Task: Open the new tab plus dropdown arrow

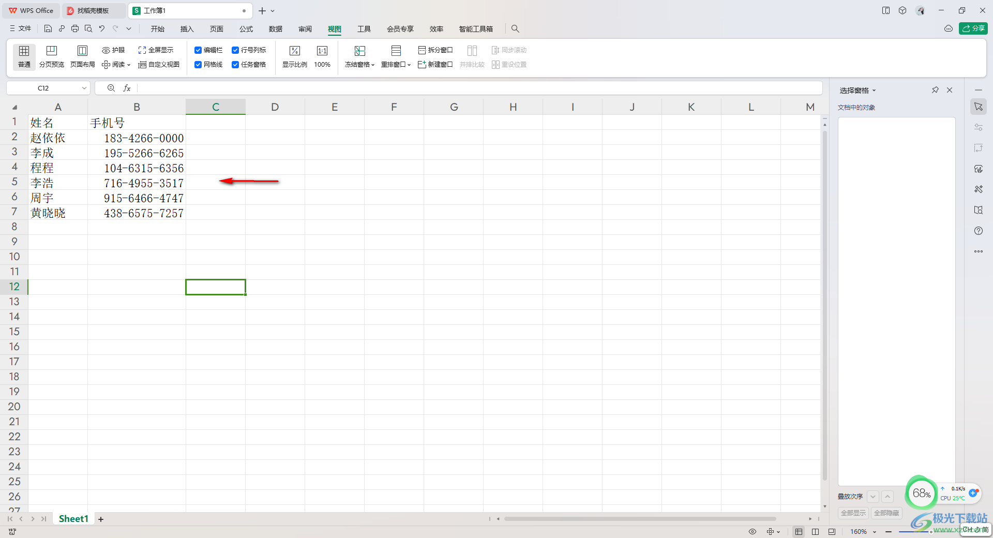Action: (x=273, y=11)
